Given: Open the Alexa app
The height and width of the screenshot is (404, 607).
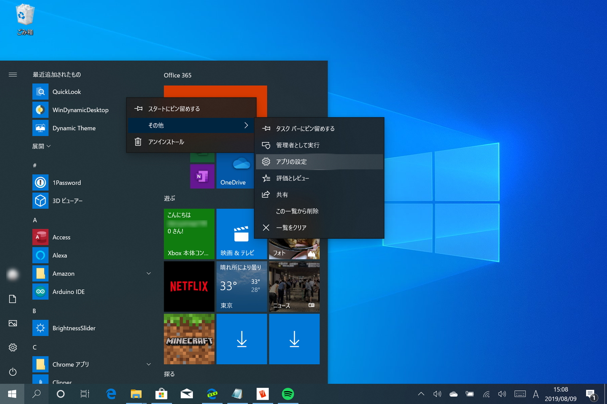Looking at the screenshot, I should pos(90,255).
